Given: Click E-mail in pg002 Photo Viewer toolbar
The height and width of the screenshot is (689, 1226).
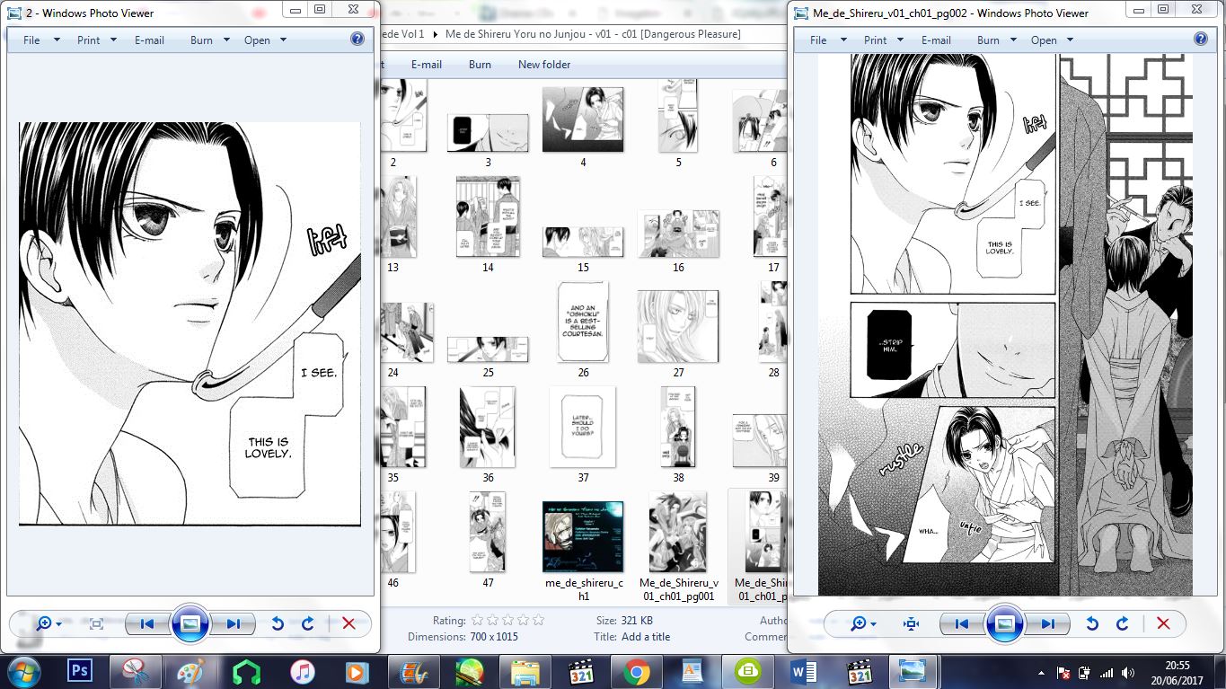Looking at the screenshot, I should 936,40.
